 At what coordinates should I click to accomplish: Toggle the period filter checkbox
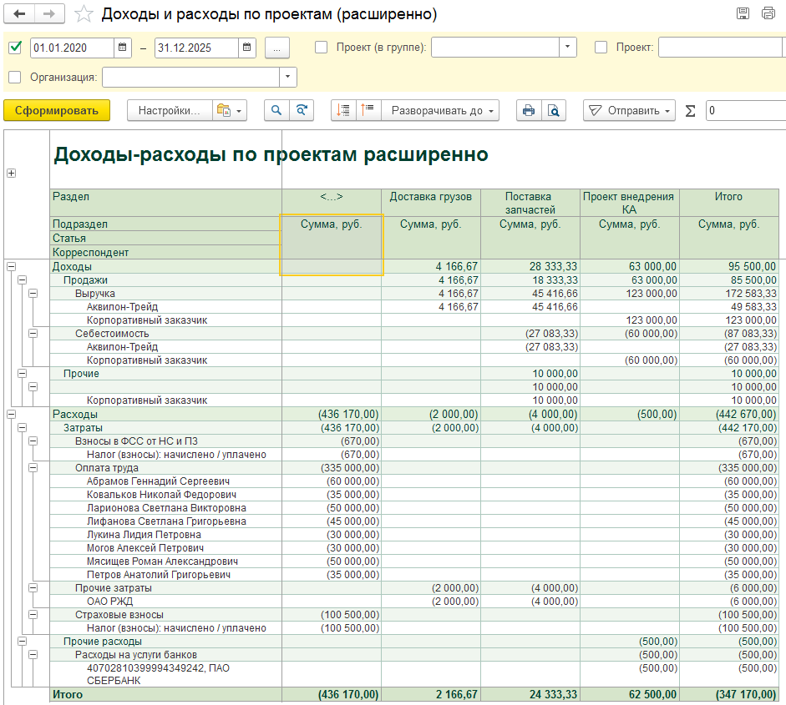(x=16, y=48)
